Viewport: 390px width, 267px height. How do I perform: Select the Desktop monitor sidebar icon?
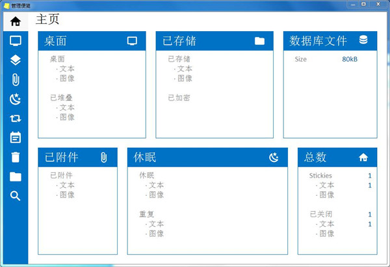point(16,41)
